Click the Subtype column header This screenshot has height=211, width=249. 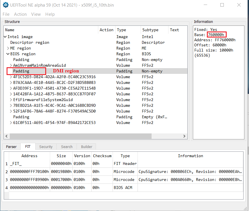pos(150,30)
